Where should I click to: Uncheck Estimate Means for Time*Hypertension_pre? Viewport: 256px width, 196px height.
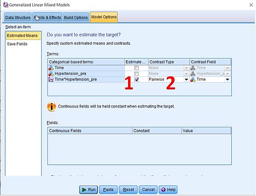click(x=137, y=79)
